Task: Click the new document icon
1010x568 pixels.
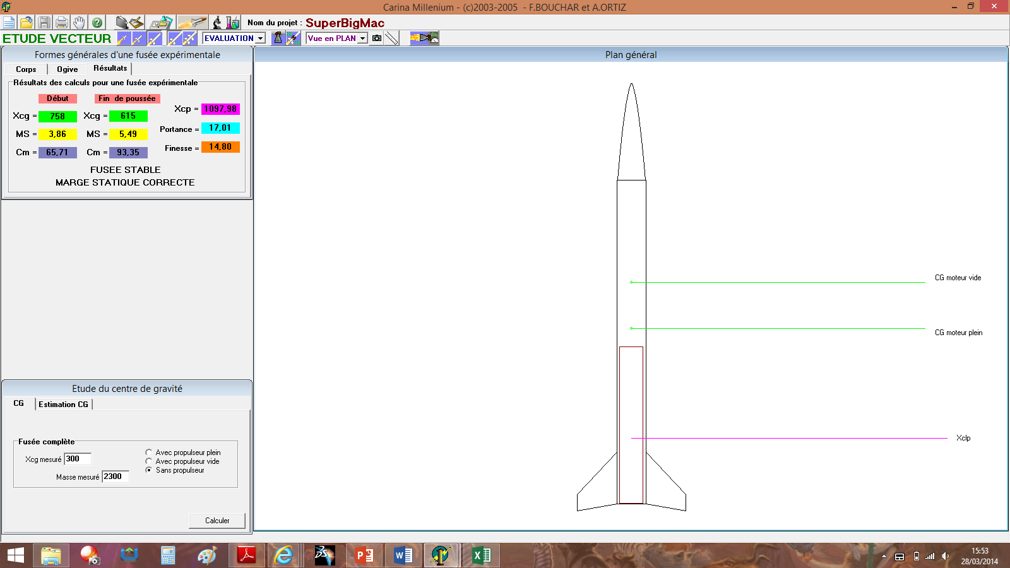Action: click(x=9, y=23)
